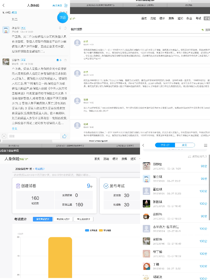Tap the thumbs-up icon next to reply field
This screenshot has height=280, width=210.
point(64,136)
